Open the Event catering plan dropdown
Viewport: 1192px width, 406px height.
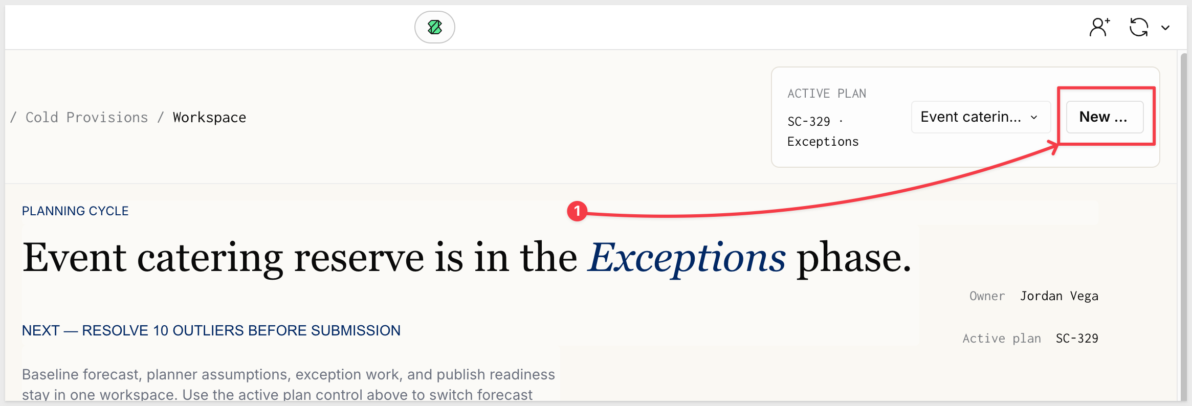pyautogui.click(x=980, y=117)
